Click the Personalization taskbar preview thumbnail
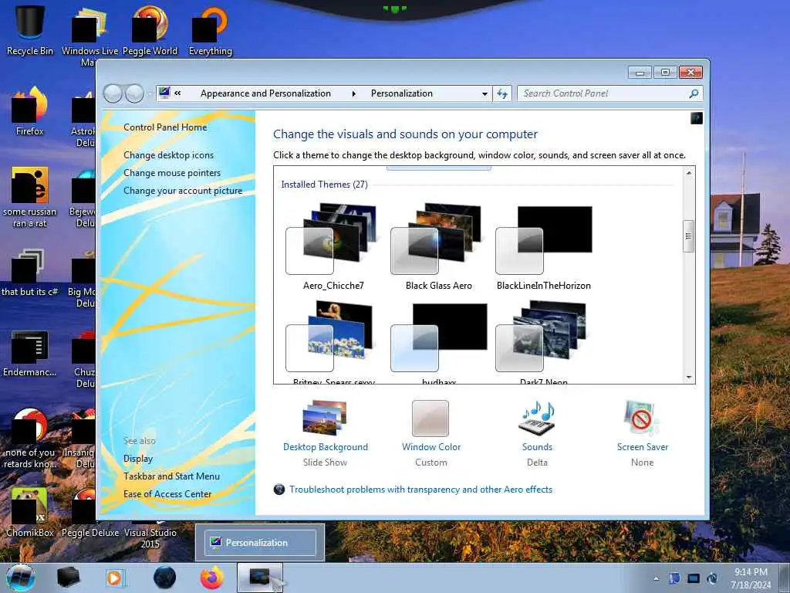This screenshot has width=790, height=593. [260, 543]
